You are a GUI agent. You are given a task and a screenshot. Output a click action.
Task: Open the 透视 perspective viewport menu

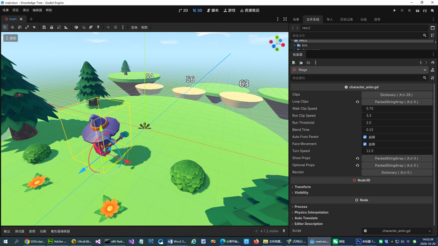coord(11,38)
